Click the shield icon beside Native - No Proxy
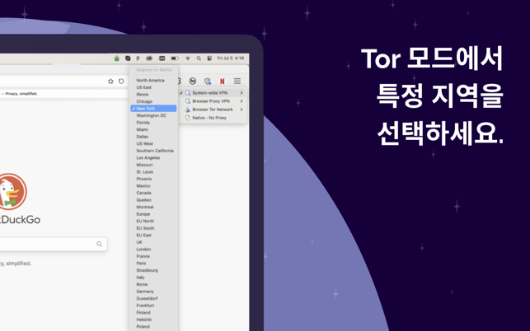Screen dimensions: 530x331 coord(188,118)
